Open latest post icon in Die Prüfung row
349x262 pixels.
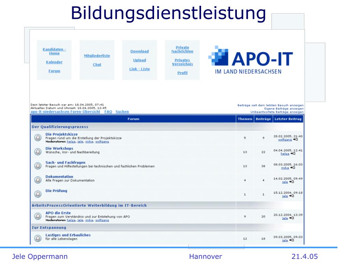292,196
